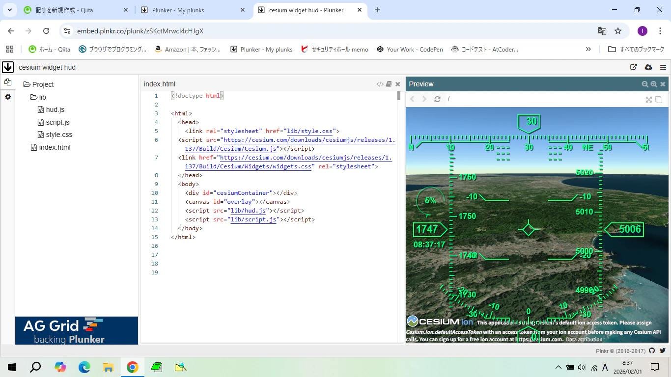Click the cloud download icon in Plunker header
This screenshot has width=671, height=377.
pos(648,67)
